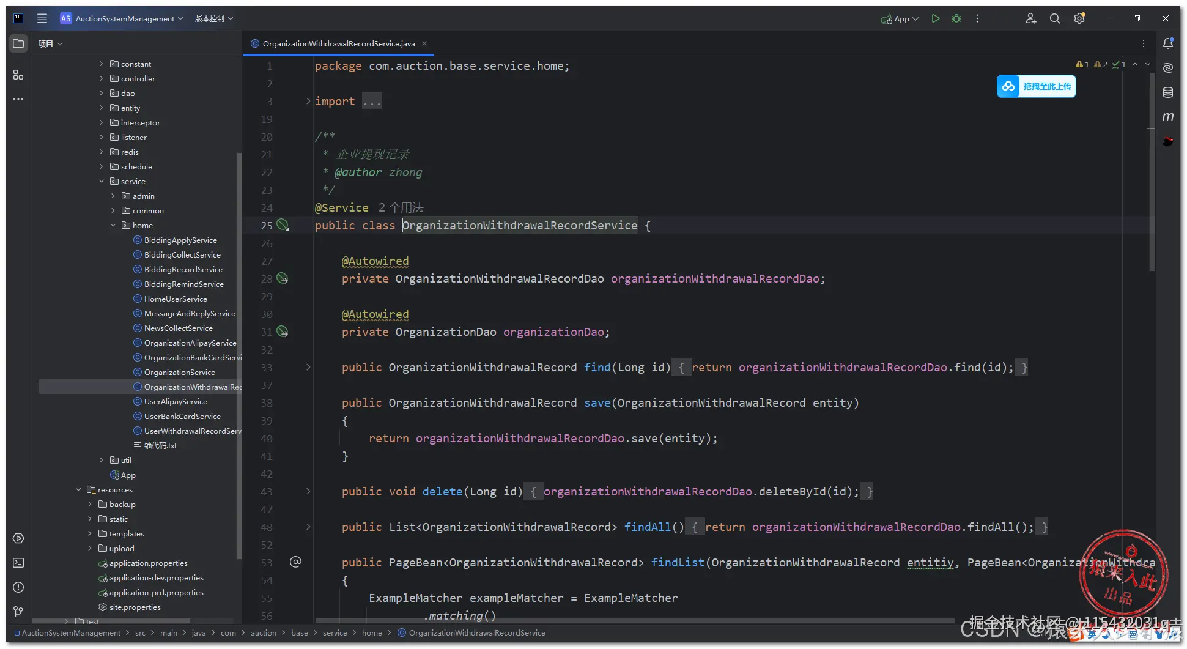Open BiddingApplyService in the project tree
The image size is (1187, 649).
point(180,240)
